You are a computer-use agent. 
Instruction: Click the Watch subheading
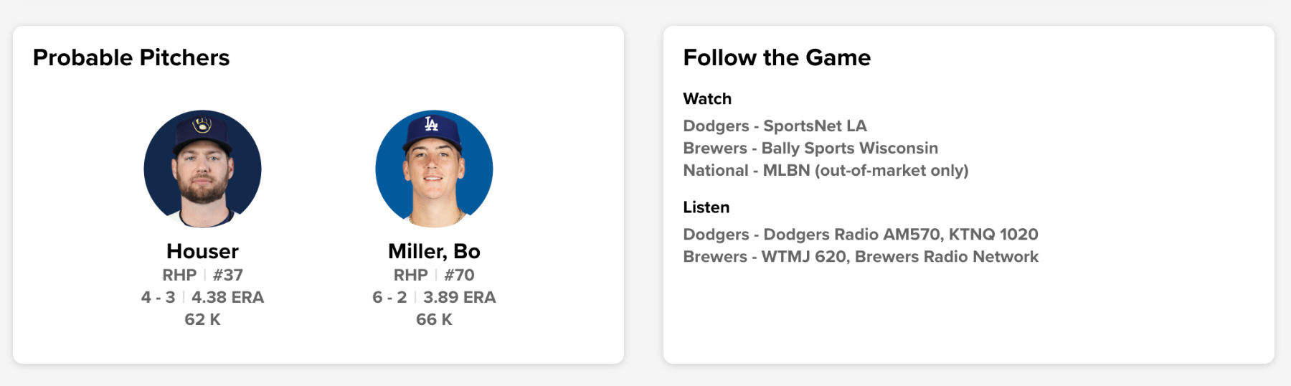click(x=707, y=99)
